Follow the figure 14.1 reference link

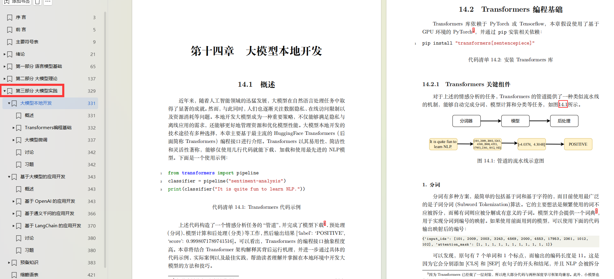coord(563,104)
